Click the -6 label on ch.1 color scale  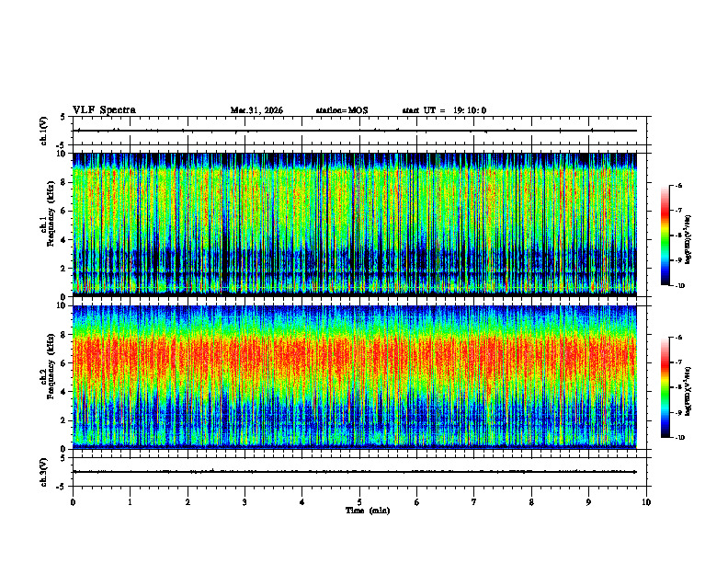[677, 185]
